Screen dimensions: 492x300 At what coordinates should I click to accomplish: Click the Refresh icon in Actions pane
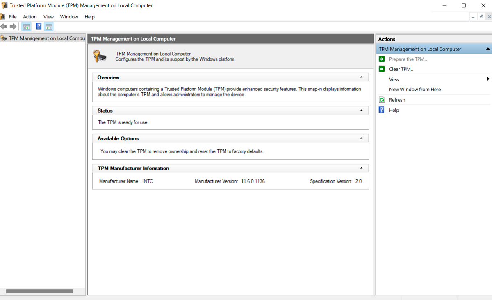[382, 100]
